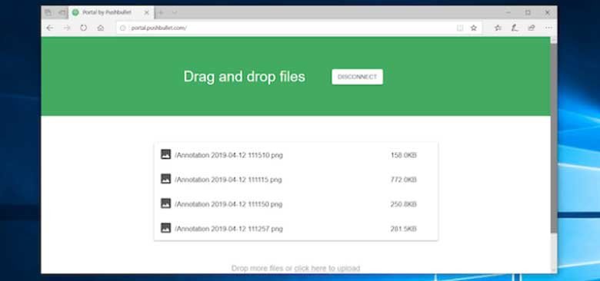Screen dimensions: 600x281
Task: Open a new tab with plus button
Action: click(x=161, y=12)
